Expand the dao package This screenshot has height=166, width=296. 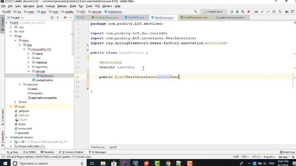point(29,58)
